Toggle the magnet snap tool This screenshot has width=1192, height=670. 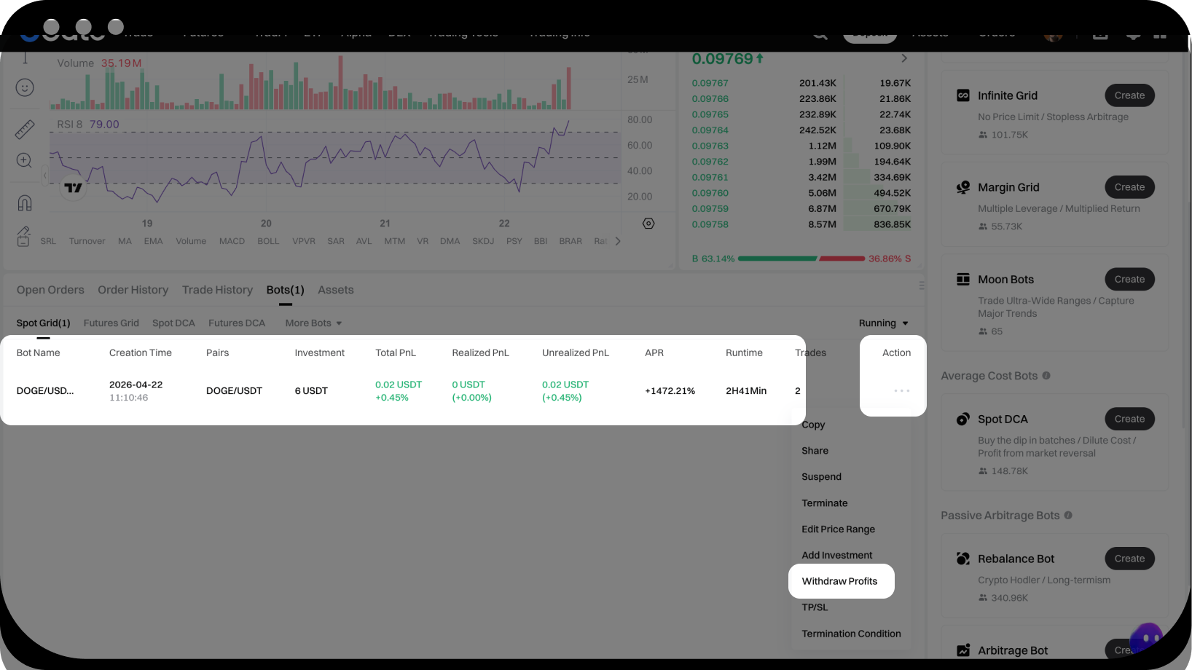25,202
